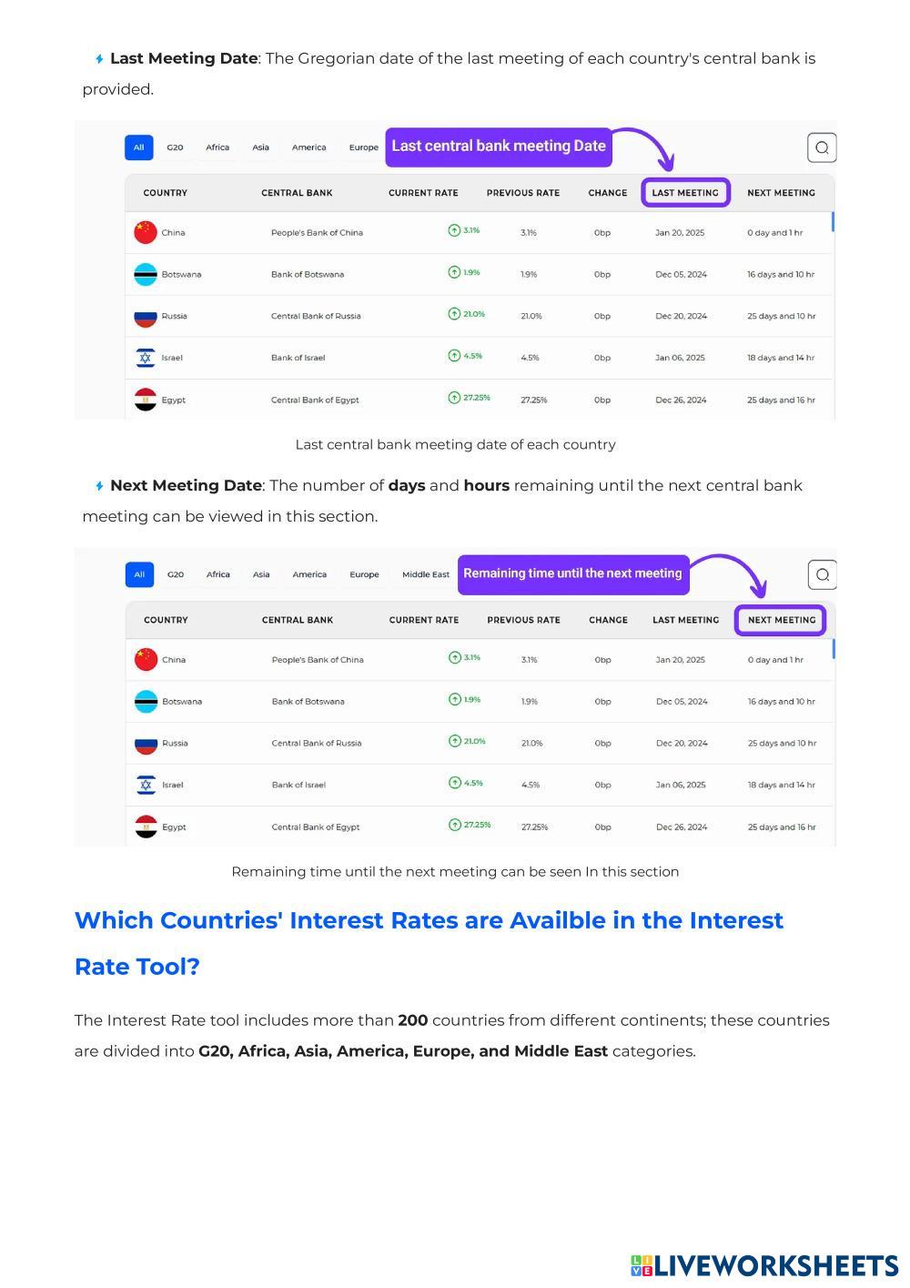The width and height of the screenshot is (910, 1288).
Task: Select the Middle East filter in lower table
Action: [426, 574]
